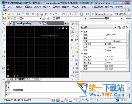
Task: Select the Move tool with crossed arrows
Action: coord(72,44)
